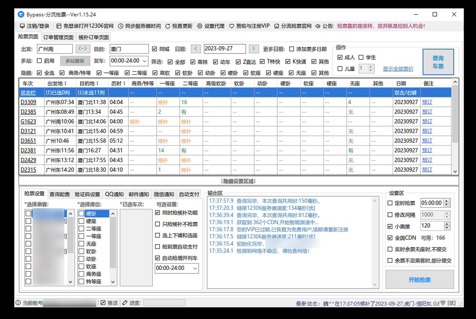Enable the 学生 checkbox
The width and height of the screenshot is (476, 319).
pos(361,57)
